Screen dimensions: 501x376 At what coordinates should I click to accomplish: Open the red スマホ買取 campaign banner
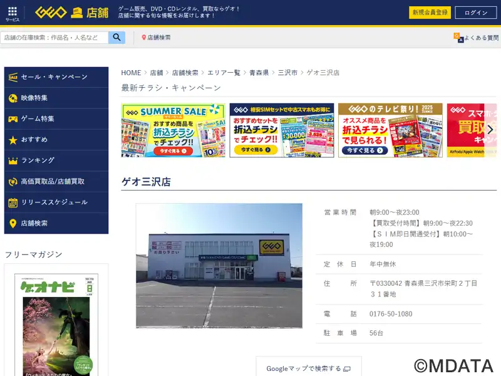472,130
